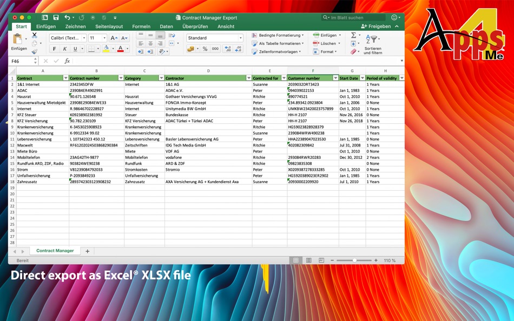Image resolution: width=514 pixels, height=321 pixels.
Task: Click the red font color button
Action: pyautogui.click(x=120, y=49)
